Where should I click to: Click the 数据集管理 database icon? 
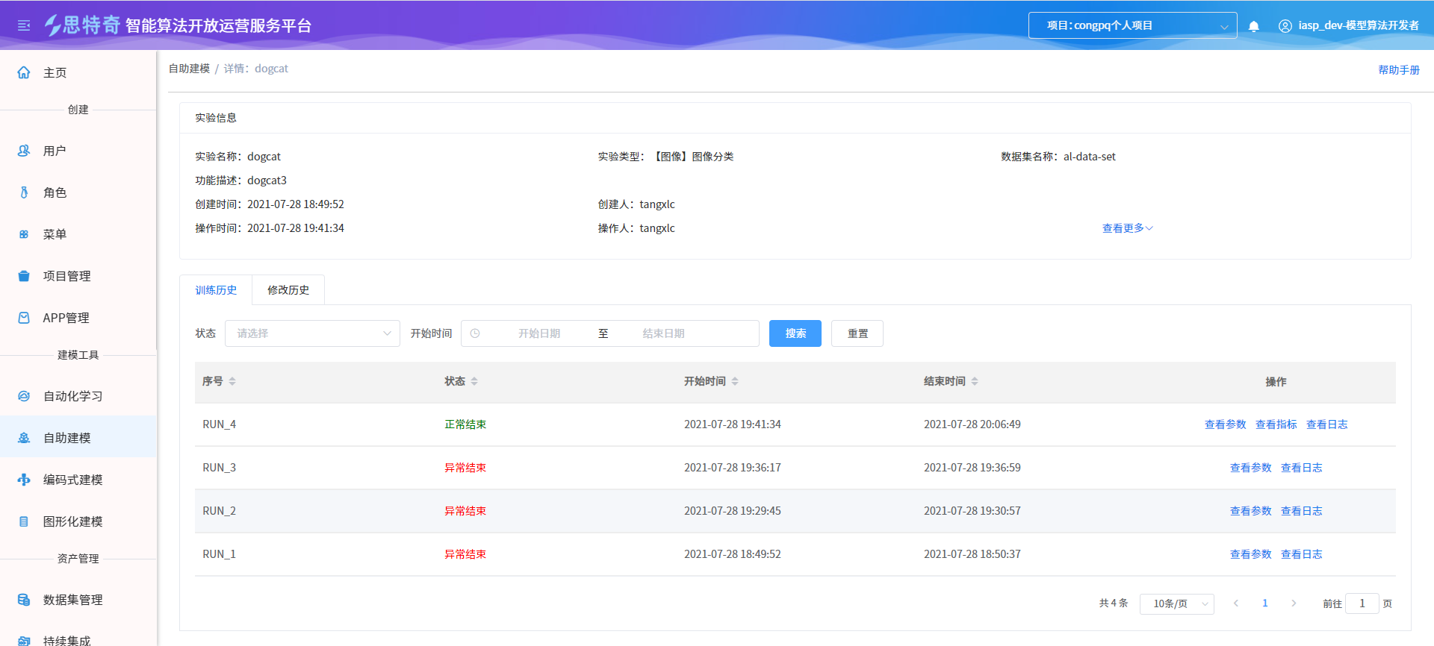(x=24, y=600)
